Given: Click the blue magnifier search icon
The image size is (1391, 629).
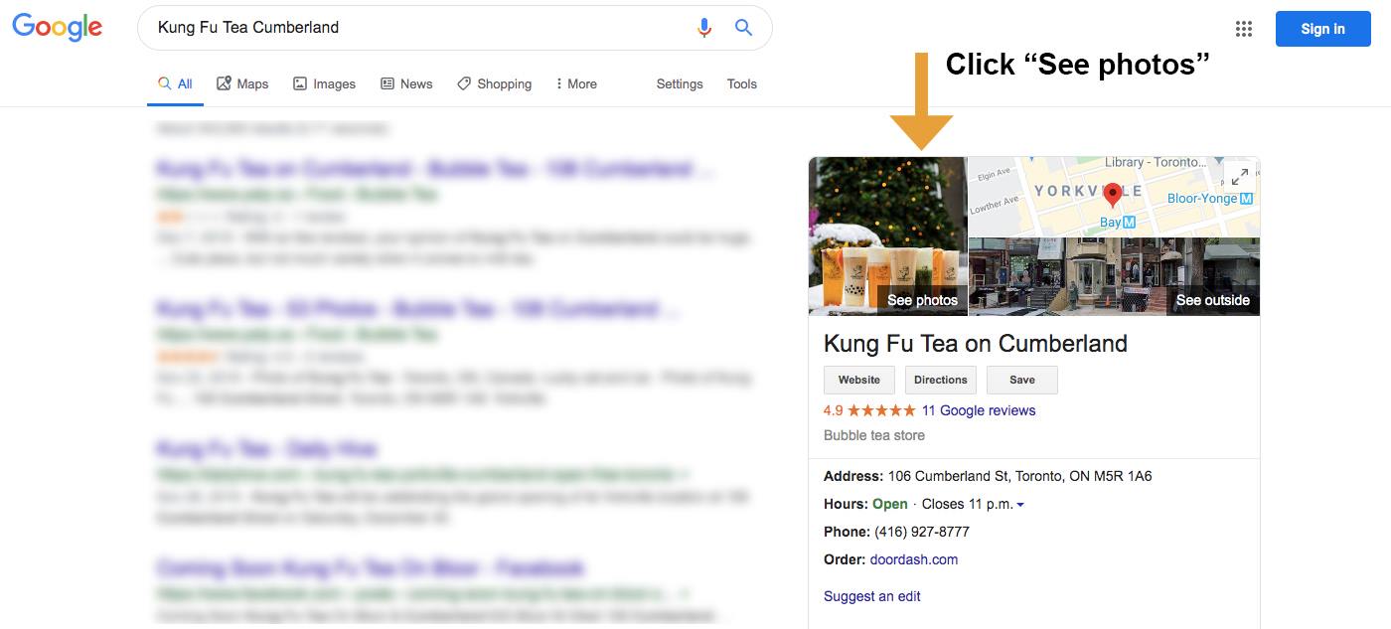Looking at the screenshot, I should [x=743, y=28].
